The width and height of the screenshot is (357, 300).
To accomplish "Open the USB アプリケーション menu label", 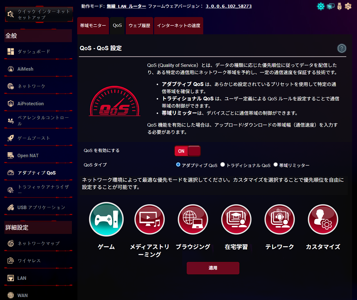I will click(x=41, y=207).
